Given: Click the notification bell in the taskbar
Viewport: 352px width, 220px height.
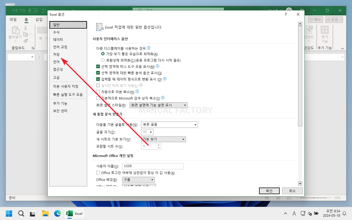Looking at the screenshot, I should 344,213.
